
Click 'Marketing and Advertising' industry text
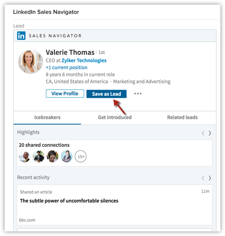click(142, 81)
